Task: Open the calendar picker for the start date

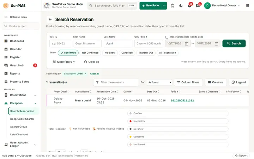Action: coord(187,44)
